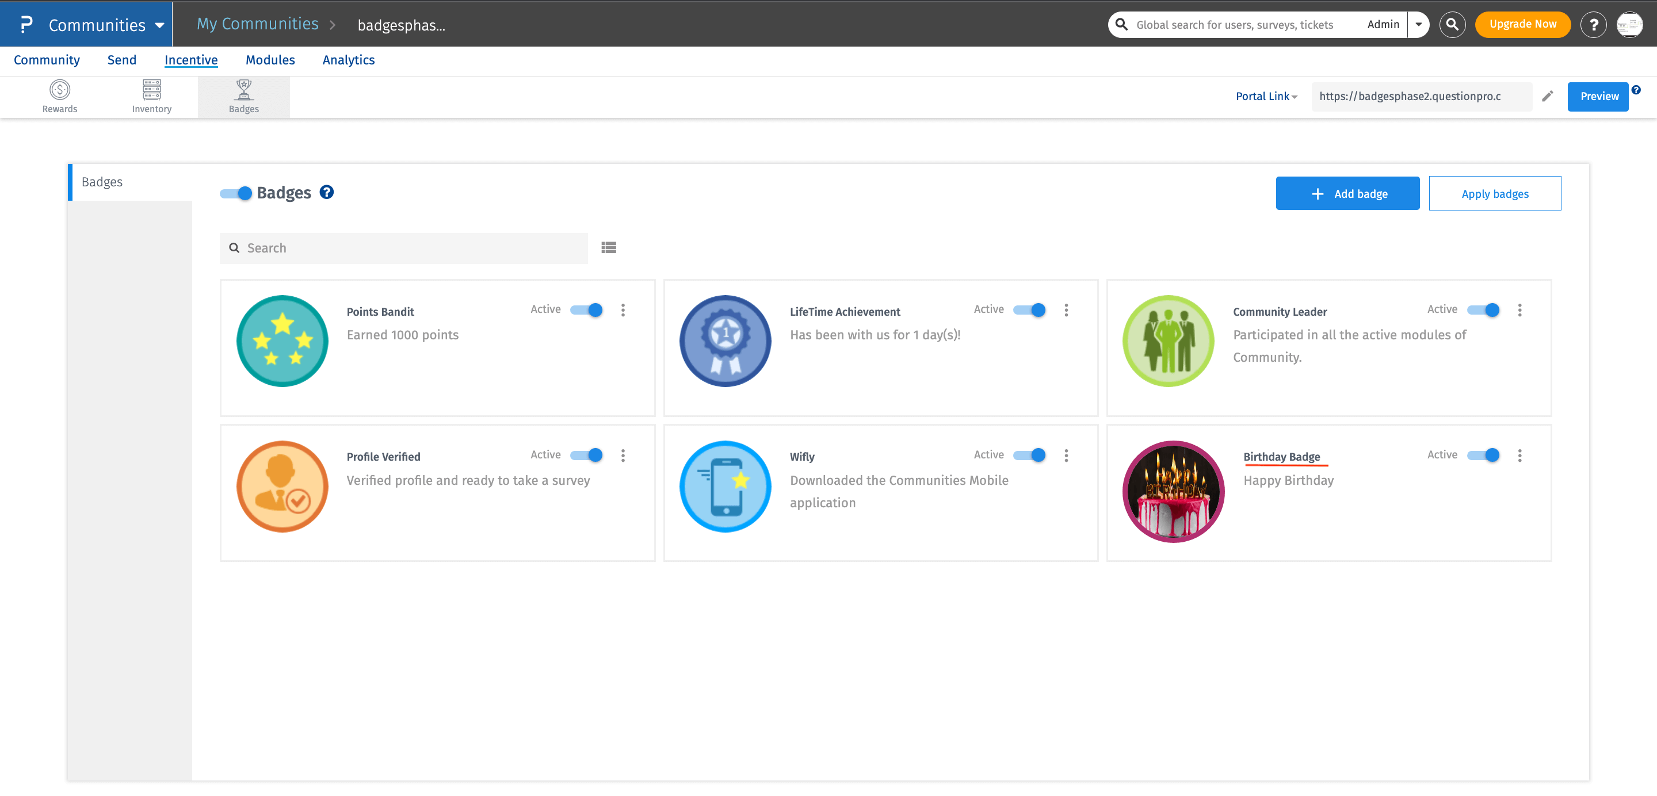Click the Apply badges button
1657x796 pixels.
(x=1494, y=193)
